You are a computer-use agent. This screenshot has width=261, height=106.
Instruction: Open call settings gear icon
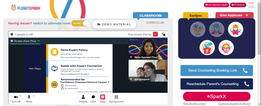12,34
